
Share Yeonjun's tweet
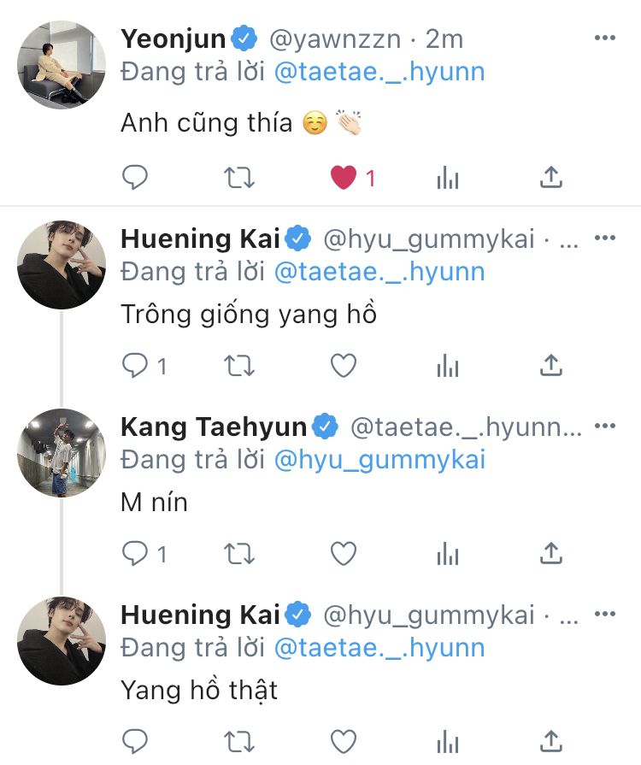pyautogui.click(x=552, y=178)
